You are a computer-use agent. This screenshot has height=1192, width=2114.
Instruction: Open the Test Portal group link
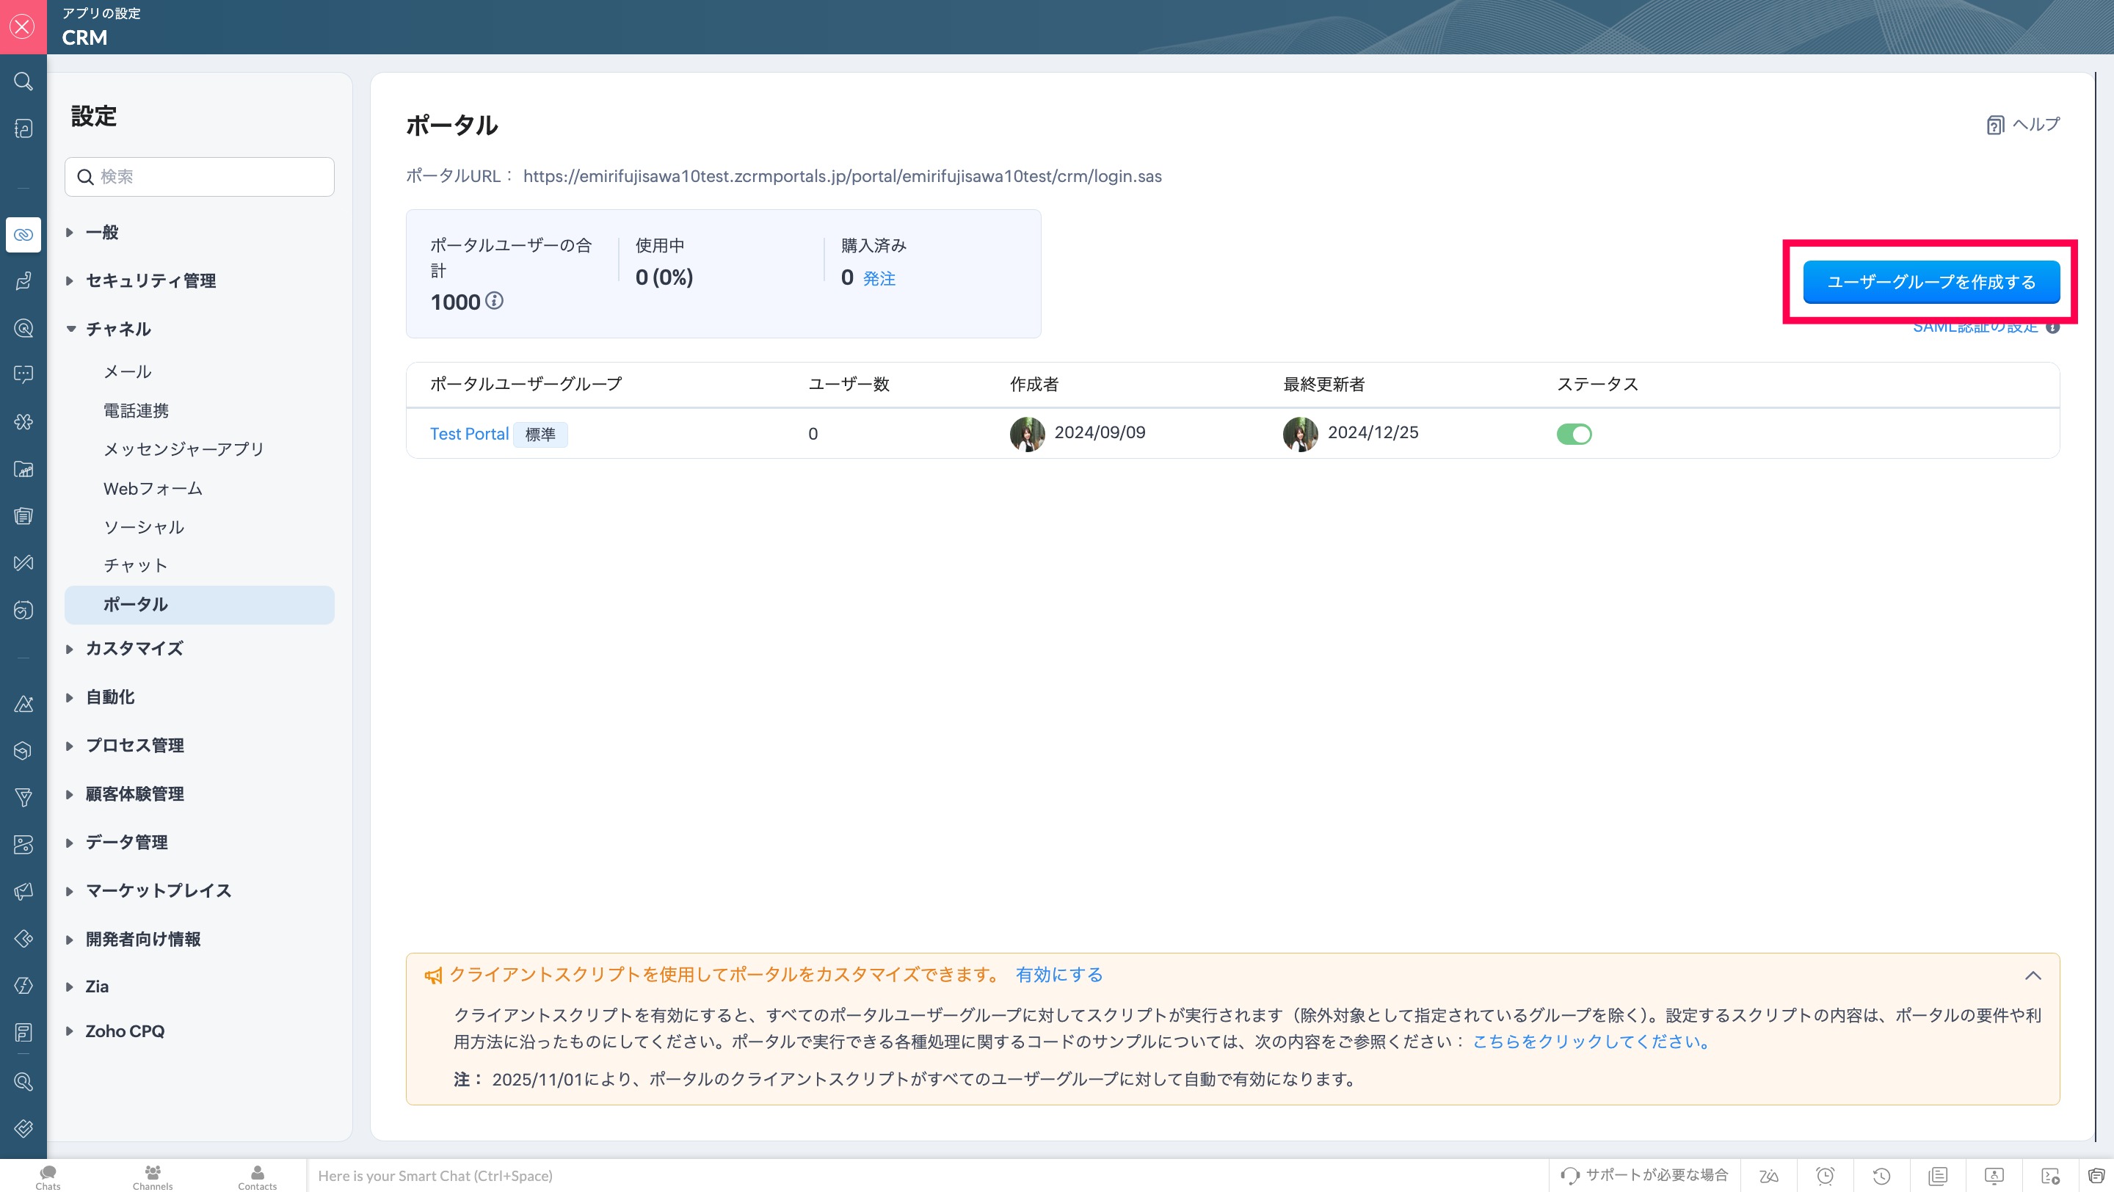click(x=468, y=434)
